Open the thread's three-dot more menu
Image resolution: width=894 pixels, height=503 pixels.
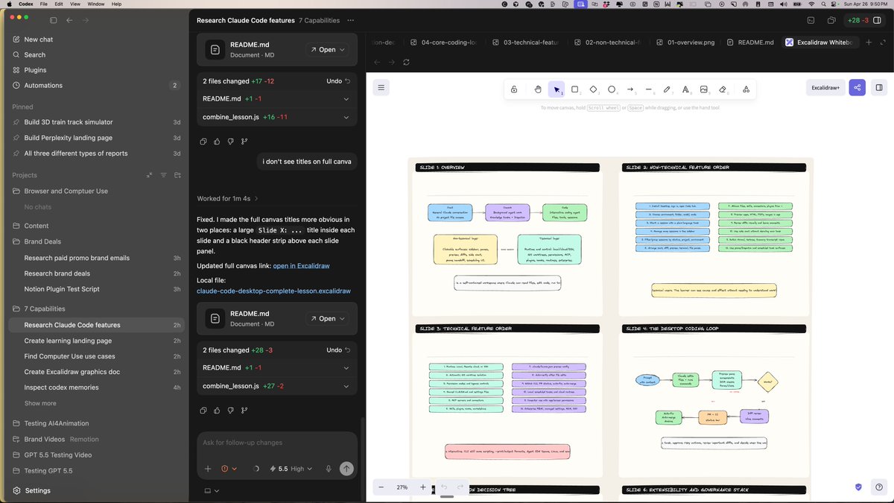coord(351,20)
